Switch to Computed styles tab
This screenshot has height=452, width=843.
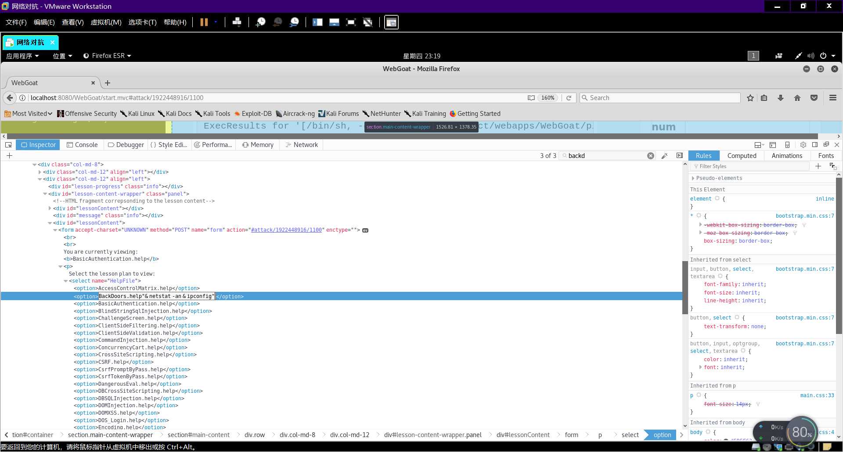coord(742,156)
